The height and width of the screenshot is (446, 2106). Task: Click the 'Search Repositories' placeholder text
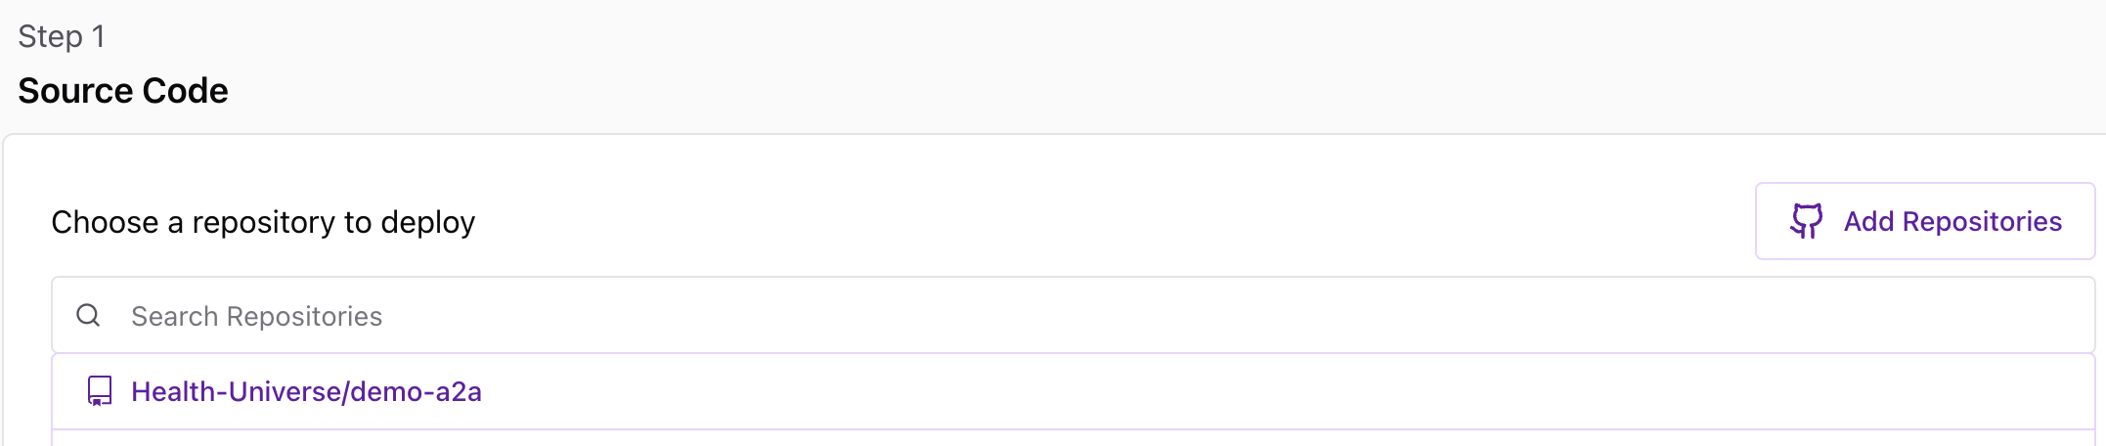coord(256,316)
